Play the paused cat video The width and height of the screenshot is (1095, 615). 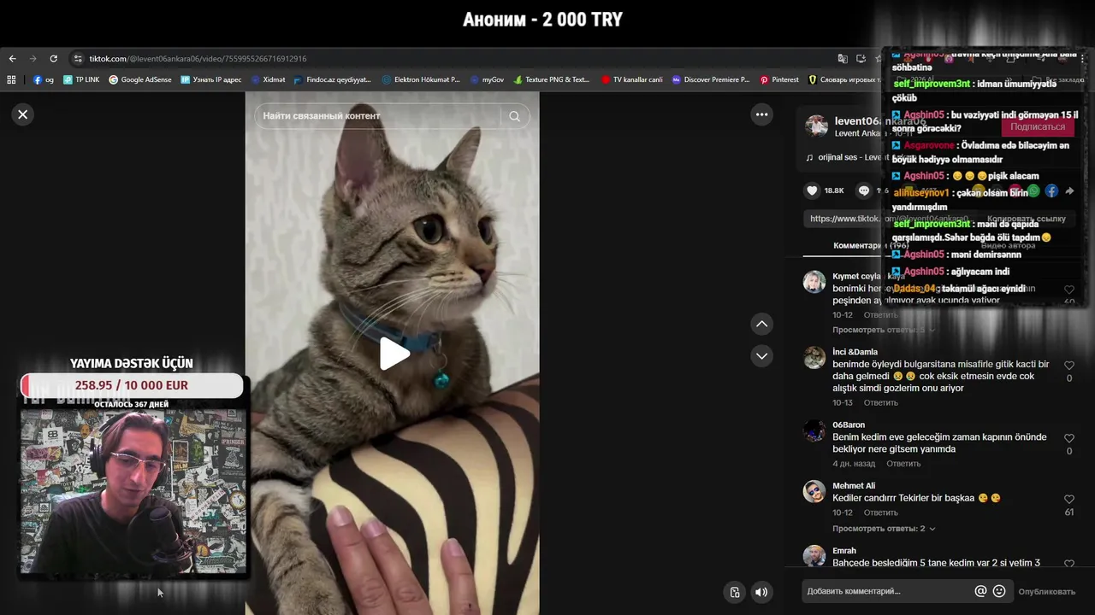(393, 354)
